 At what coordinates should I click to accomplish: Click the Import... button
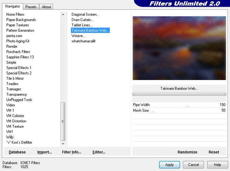click(x=44, y=152)
